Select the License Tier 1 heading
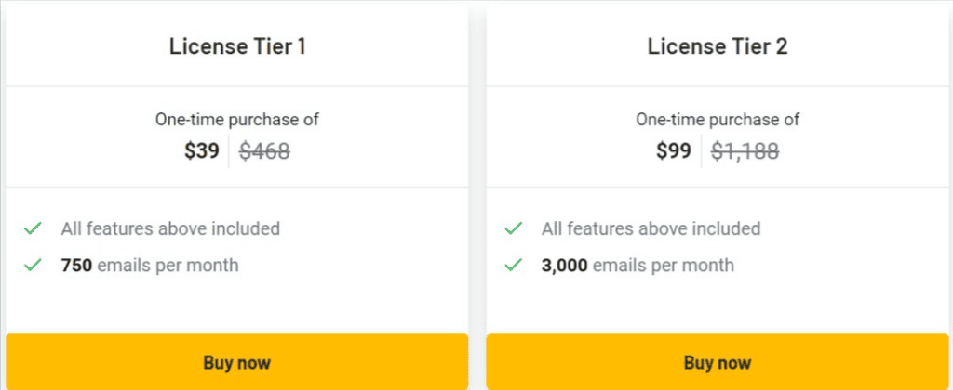This screenshot has height=390, width=953. point(237,47)
